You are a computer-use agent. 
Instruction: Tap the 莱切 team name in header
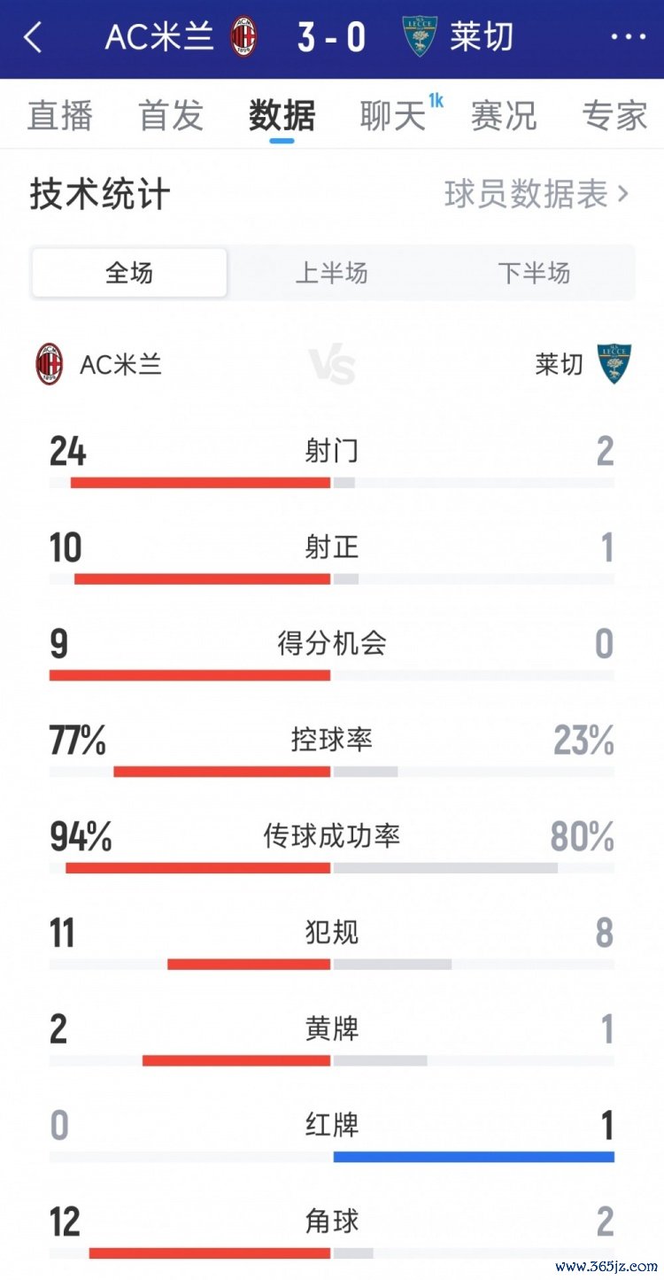point(481,38)
